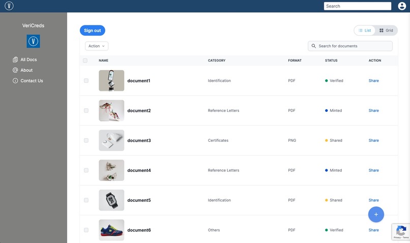
Task: Click the VeriCreds logo in top bar
Action: tap(9, 6)
